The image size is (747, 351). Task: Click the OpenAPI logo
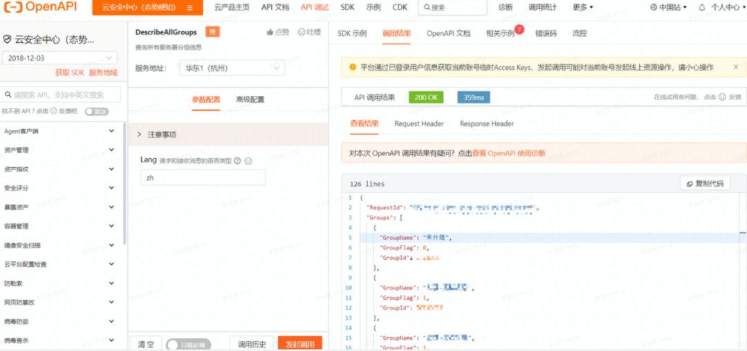pyautogui.click(x=40, y=8)
